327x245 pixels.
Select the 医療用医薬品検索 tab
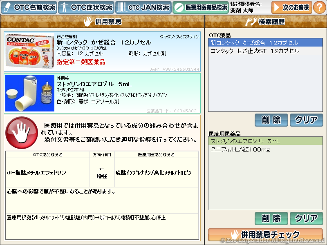[201, 7]
